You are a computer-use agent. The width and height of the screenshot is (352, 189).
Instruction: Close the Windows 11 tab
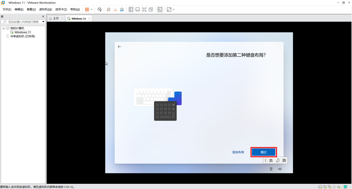point(89,18)
